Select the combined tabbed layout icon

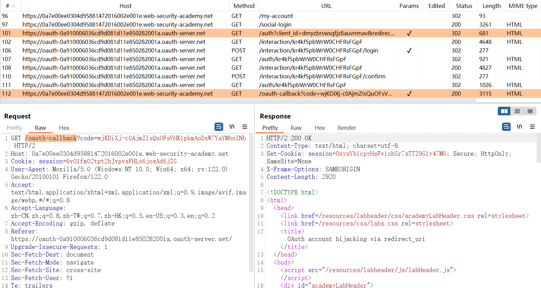[530, 111]
